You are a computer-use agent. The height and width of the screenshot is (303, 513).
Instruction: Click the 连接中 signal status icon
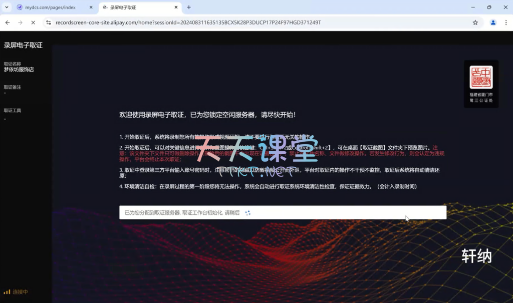(7, 292)
